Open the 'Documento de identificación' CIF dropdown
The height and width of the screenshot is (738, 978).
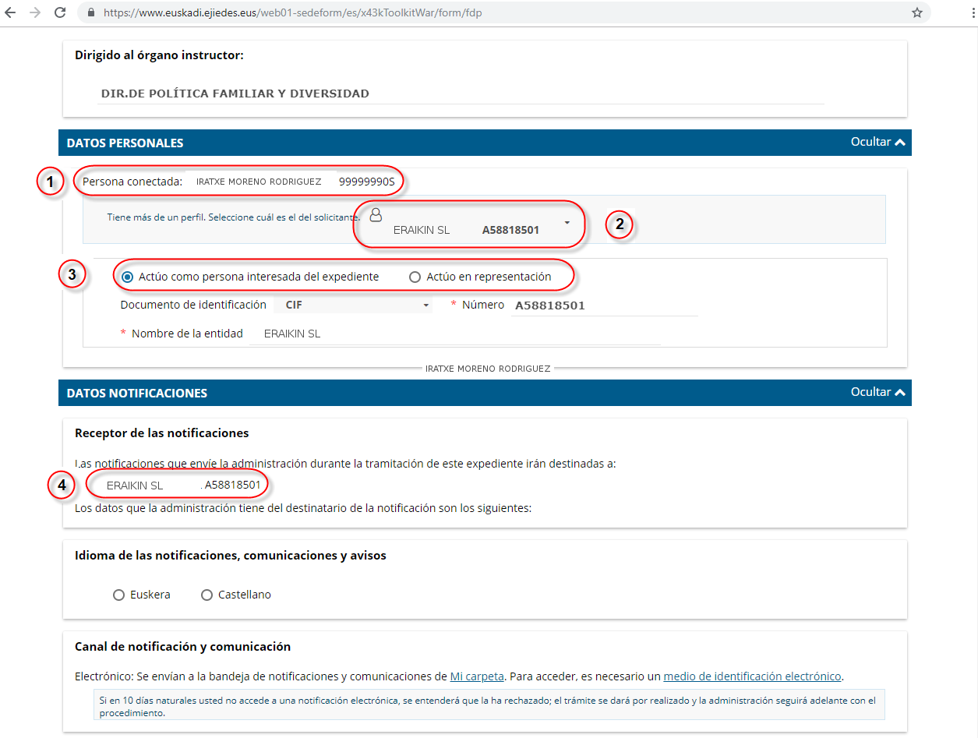pos(352,305)
